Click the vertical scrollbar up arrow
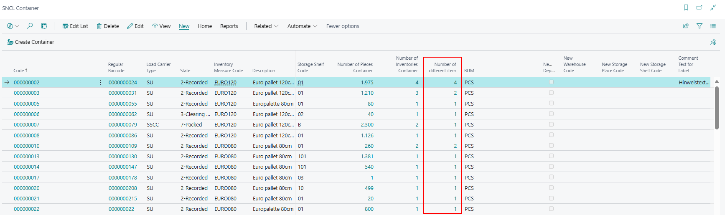Image resolution: width=725 pixels, height=215 pixels. pyautogui.click(x=717, y=82)
